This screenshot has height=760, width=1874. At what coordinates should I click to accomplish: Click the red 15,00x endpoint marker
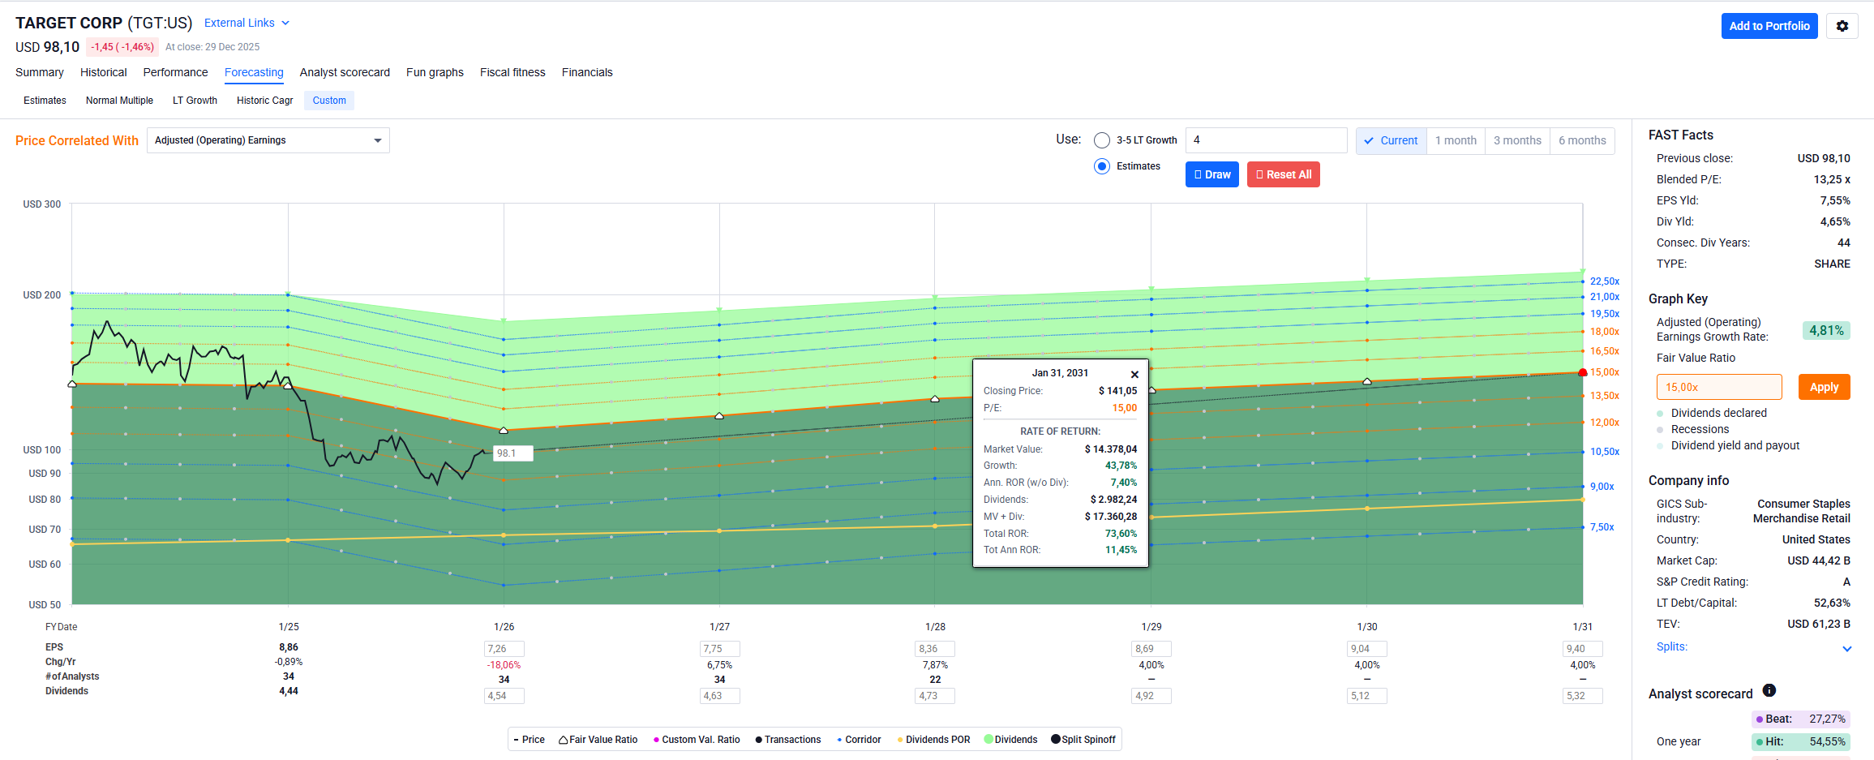pyautogui.click(x=1582, y=372)
